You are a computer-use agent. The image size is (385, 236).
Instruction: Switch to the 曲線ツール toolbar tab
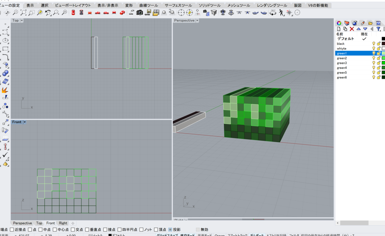point(149,5)
